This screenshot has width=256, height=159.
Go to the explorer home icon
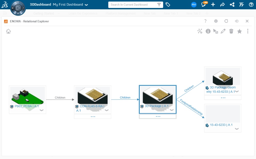click(x=9, y=31)
